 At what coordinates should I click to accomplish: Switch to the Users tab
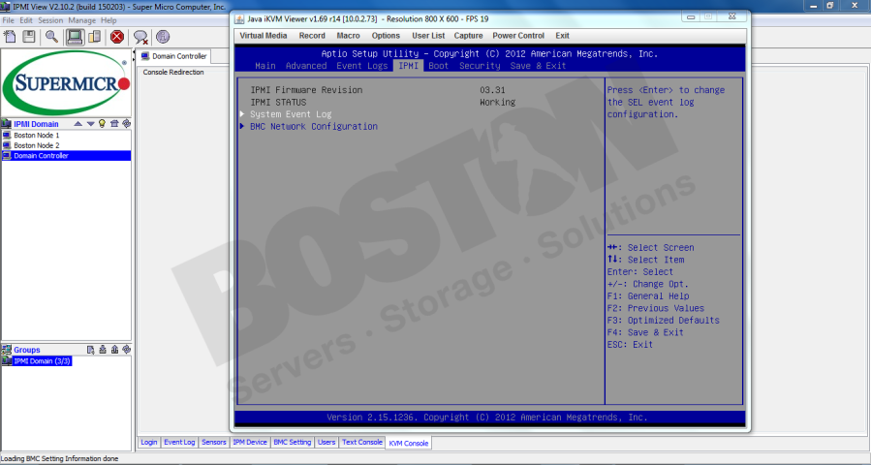point(327,442)
